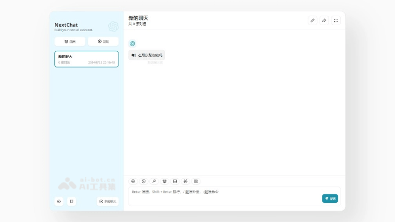
Task: Open model selector robot icon in chat toolbar
Action: [185, 181]
